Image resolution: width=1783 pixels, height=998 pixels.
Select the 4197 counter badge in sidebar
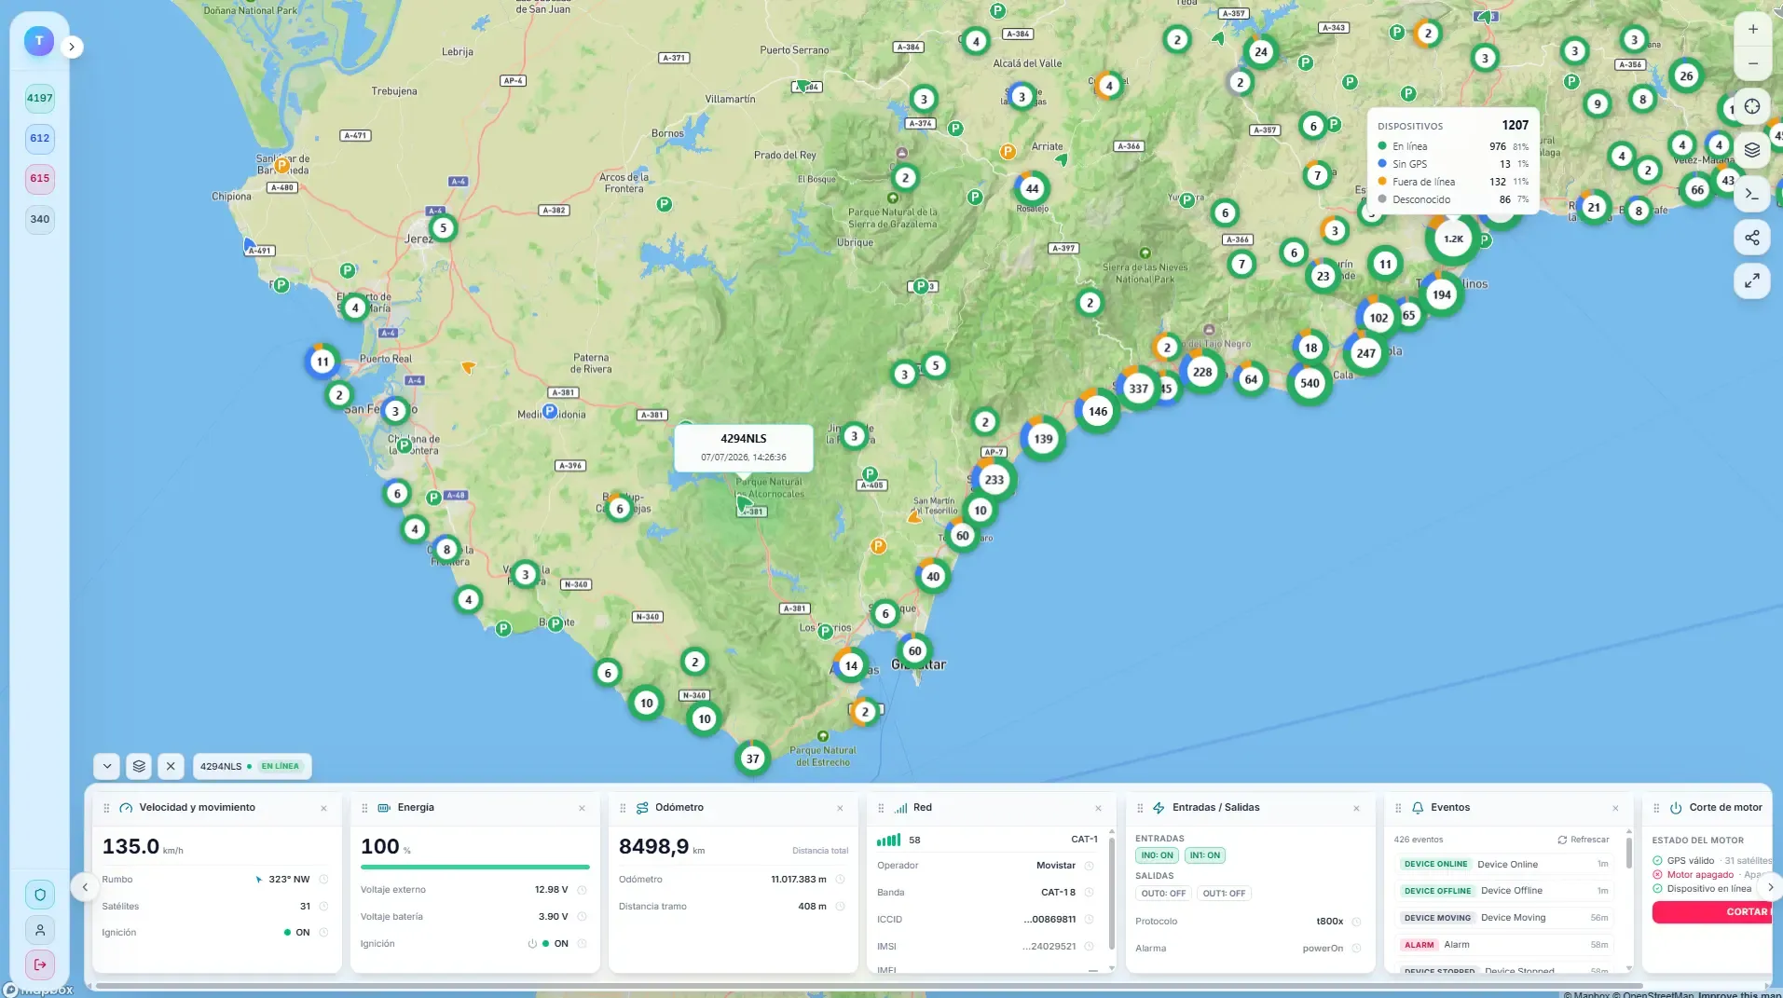(x=39, y=98)
